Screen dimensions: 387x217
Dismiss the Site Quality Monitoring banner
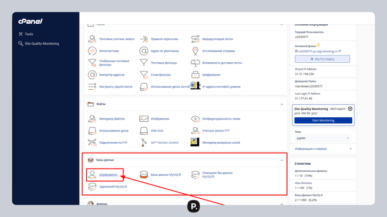[x=350, y=109]
